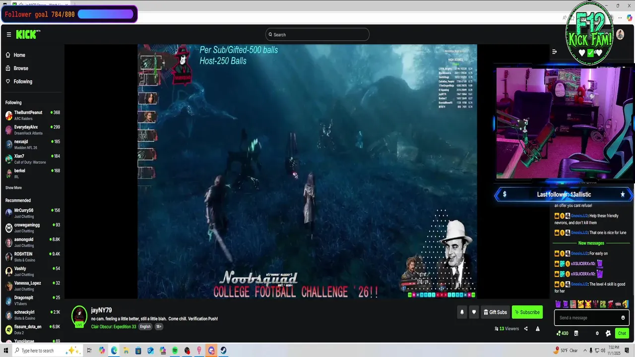The height and width of the screenshot is (357, 635).
Task: Open MrCurryS6 recommended channel
Action: pos(33,213)
